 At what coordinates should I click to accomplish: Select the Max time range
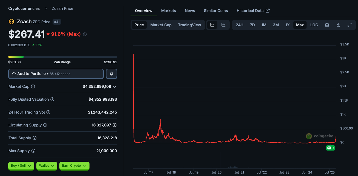click(x=300, y=25)
